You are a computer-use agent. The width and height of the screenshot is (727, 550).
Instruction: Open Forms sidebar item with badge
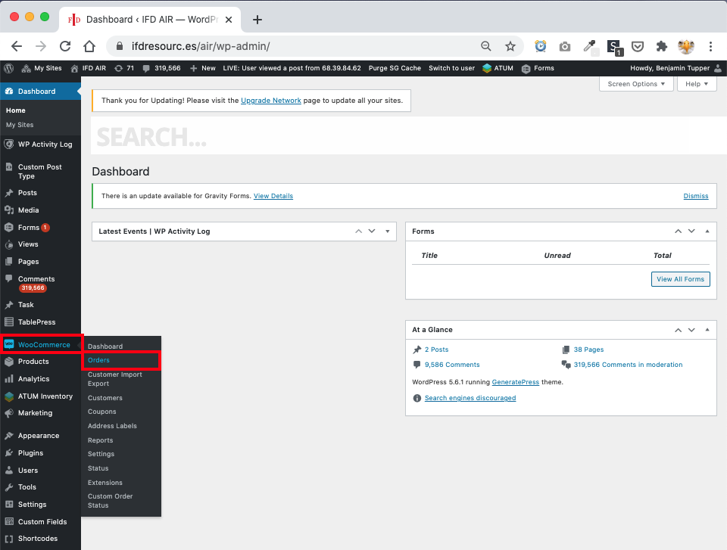pos(40,228)
